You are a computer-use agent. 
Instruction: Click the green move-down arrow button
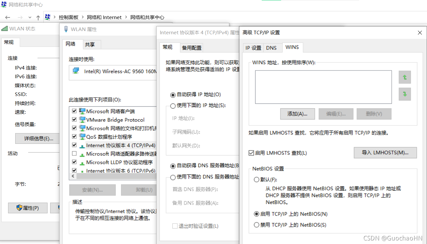coord(405,94)
